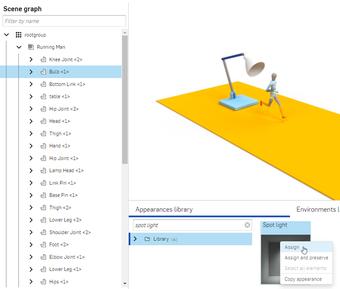
Task: Expand the Knee Joint <2> tree item
Action: tap(30, 59)
